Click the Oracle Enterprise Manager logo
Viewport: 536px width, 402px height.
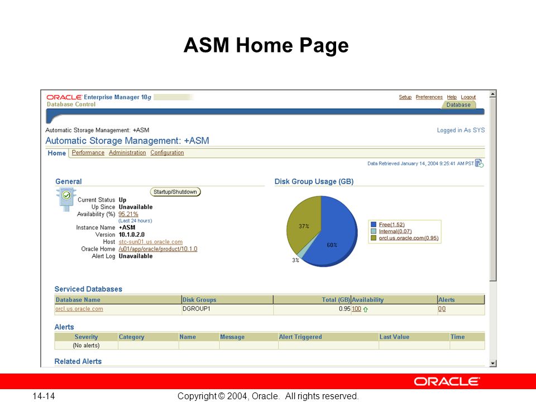click(x=99, y=97)
